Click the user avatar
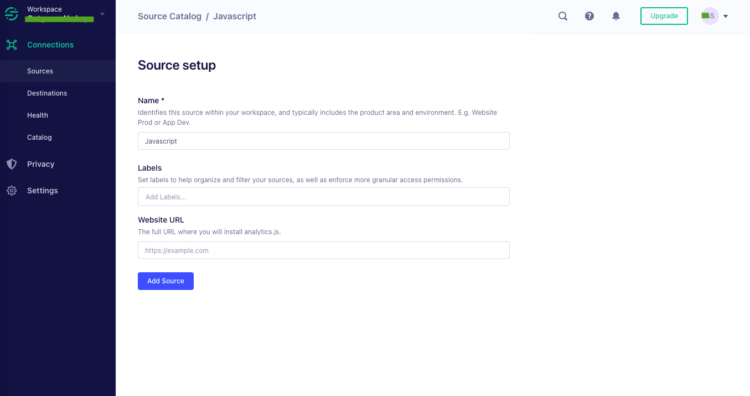 coord(710,16)
